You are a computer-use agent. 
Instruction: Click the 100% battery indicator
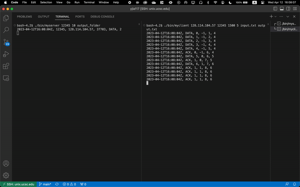click(x=242, y=3)
